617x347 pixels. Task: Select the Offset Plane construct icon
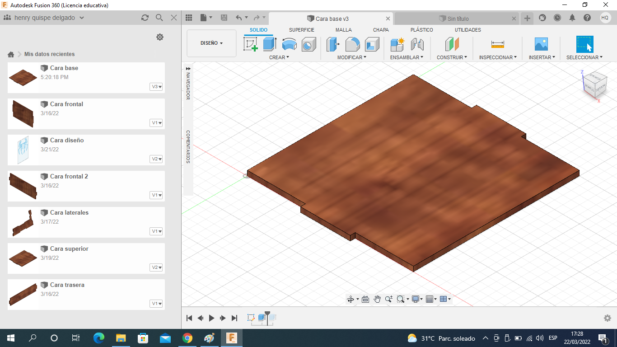452,44
